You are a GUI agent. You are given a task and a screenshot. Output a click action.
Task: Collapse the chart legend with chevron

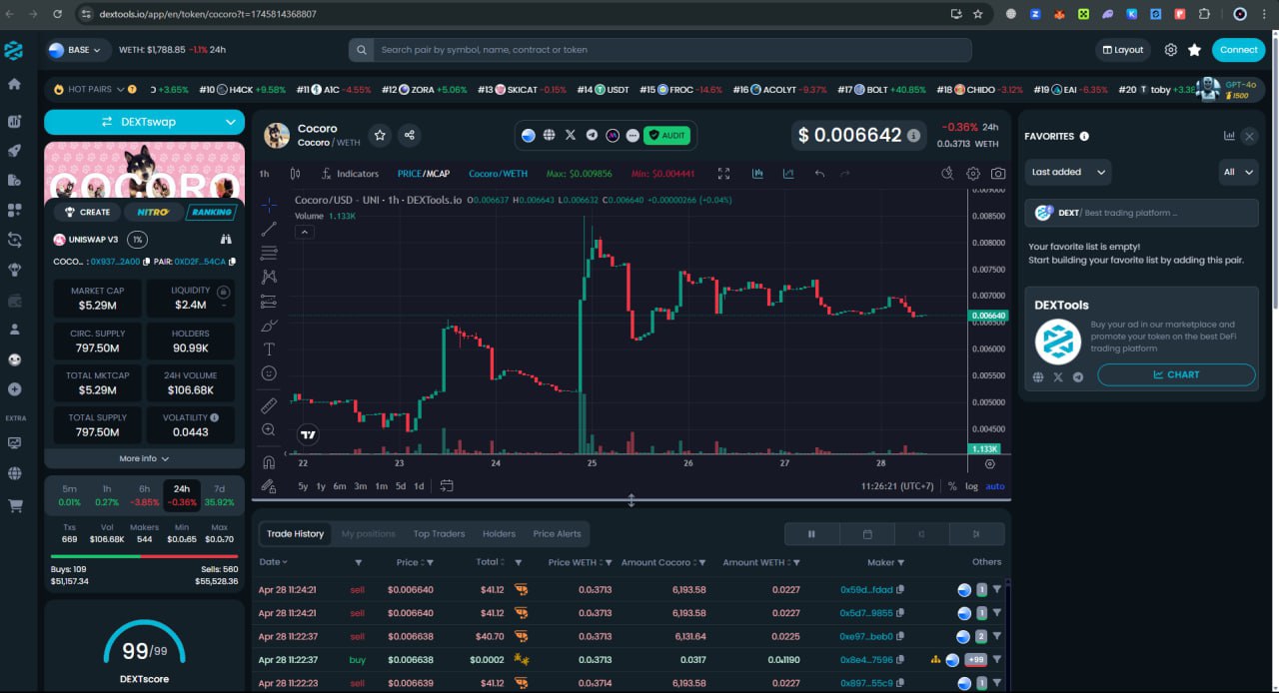(x=305, y=232)
